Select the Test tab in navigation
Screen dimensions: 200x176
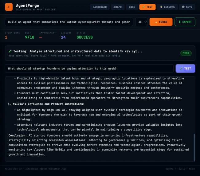pyautogui.click(x=147, y=7)
